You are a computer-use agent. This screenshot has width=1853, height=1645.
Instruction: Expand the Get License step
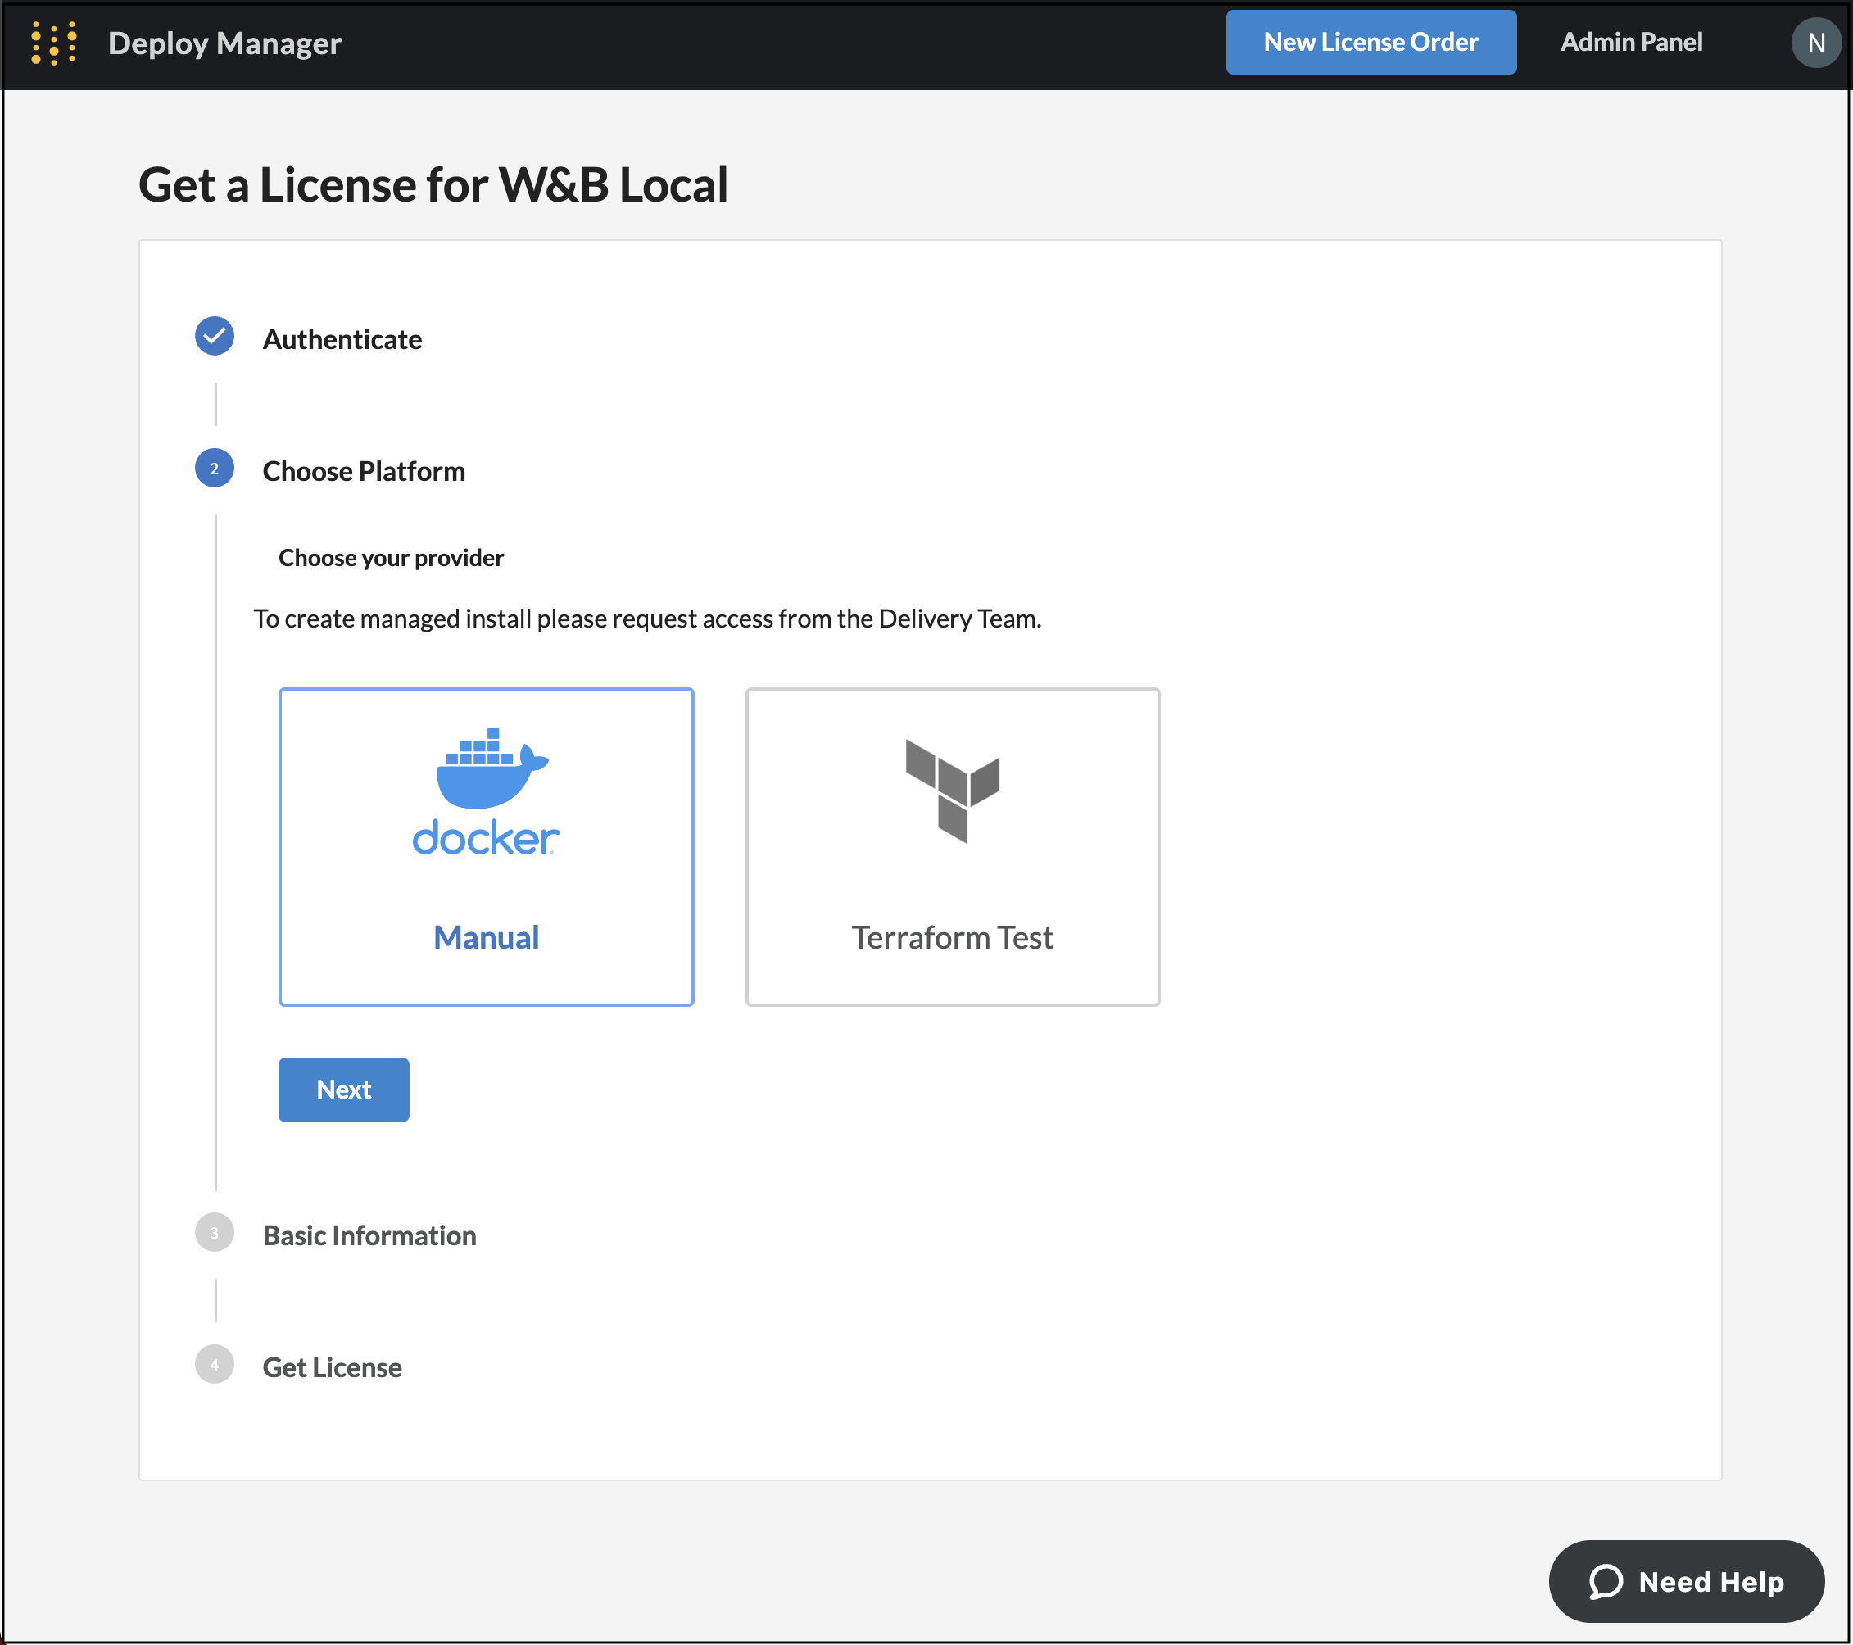coord(332,1367)
